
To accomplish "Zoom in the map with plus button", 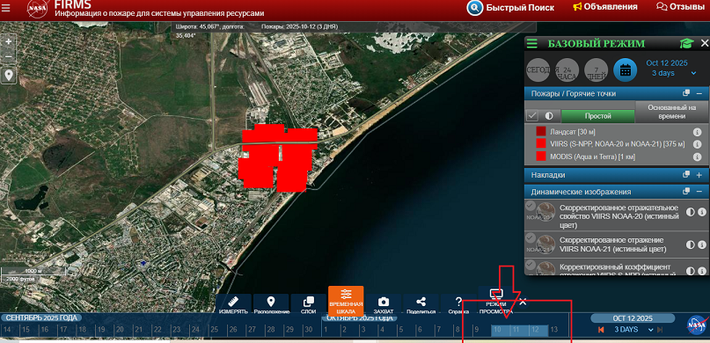I will coord(8,41).
